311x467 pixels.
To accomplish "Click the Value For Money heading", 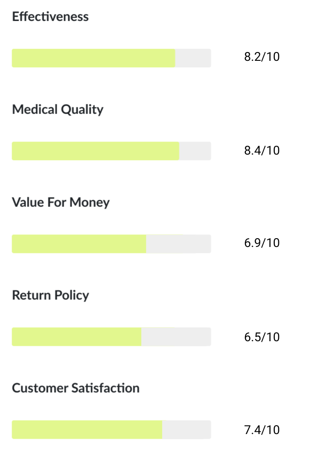I will pos(61,202).
